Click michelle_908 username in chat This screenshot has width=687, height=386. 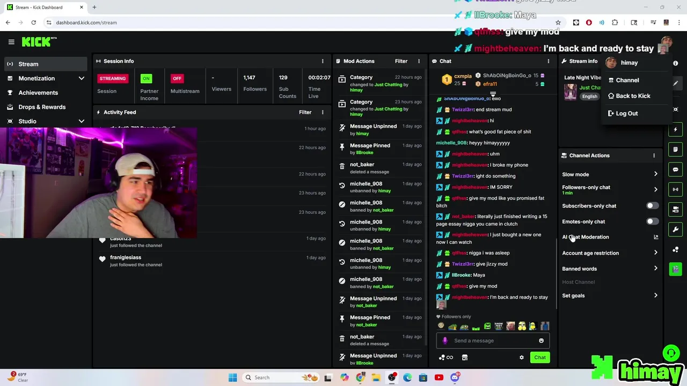point(451,143)
